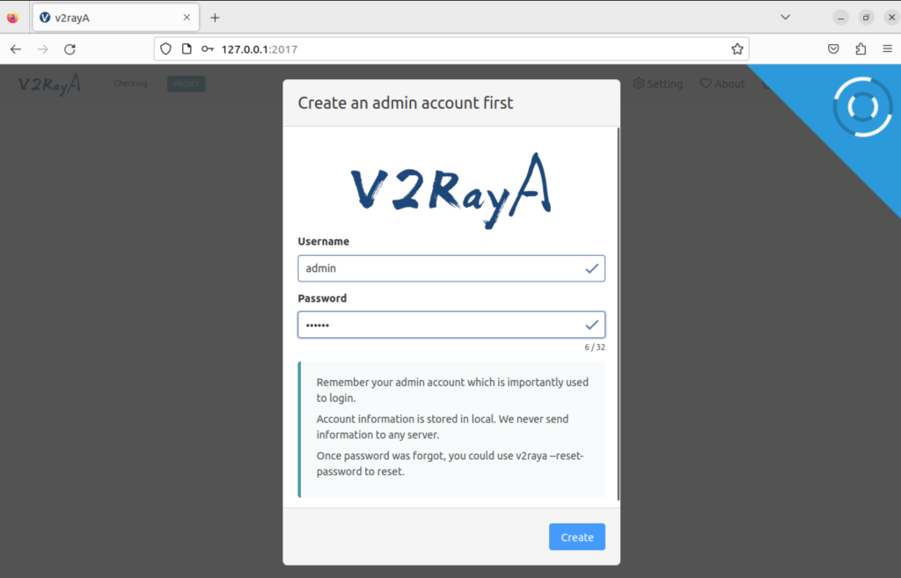This screenshot has width=901, height=578.
Task: Focus the Username input field
Action: [x=451, y=268]
